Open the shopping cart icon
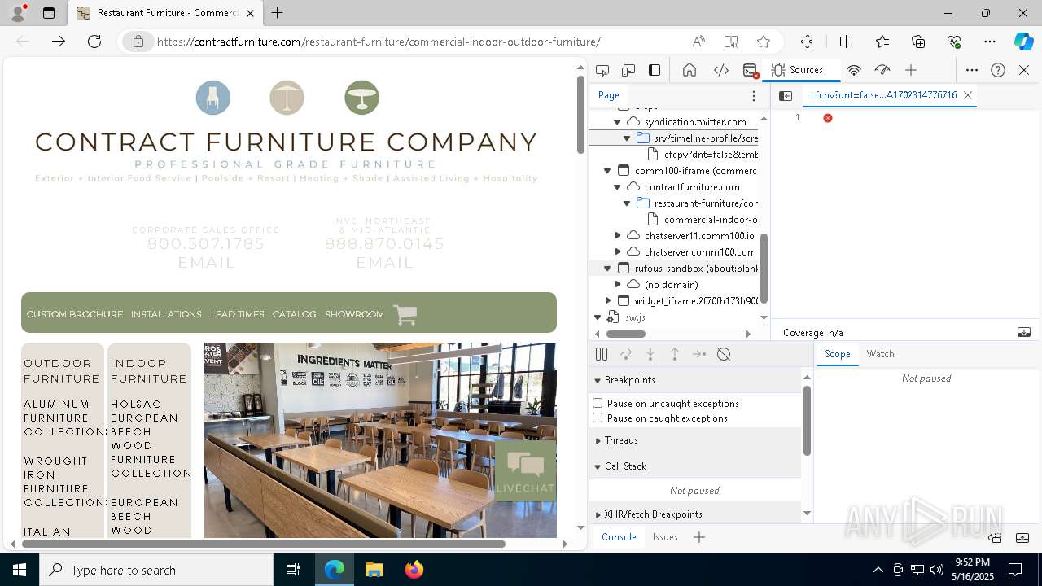1042x586 pixels. (x=405, y=314)
